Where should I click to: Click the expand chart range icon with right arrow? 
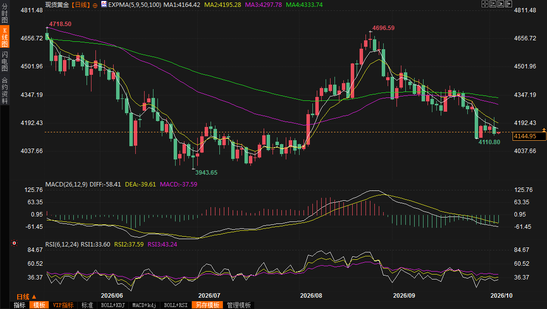point(501,4)
